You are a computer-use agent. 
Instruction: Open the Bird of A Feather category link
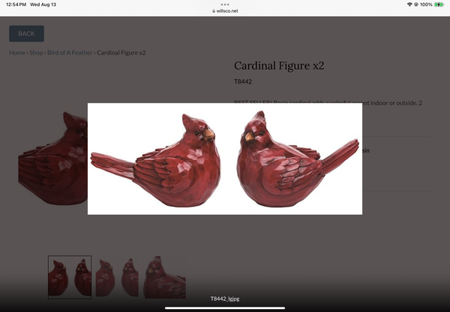point(69,53)
